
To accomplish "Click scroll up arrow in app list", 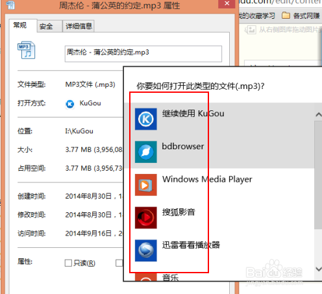I will point(318,115).
